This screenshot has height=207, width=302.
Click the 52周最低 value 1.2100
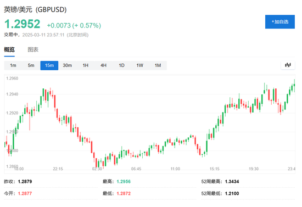(232, 193)
